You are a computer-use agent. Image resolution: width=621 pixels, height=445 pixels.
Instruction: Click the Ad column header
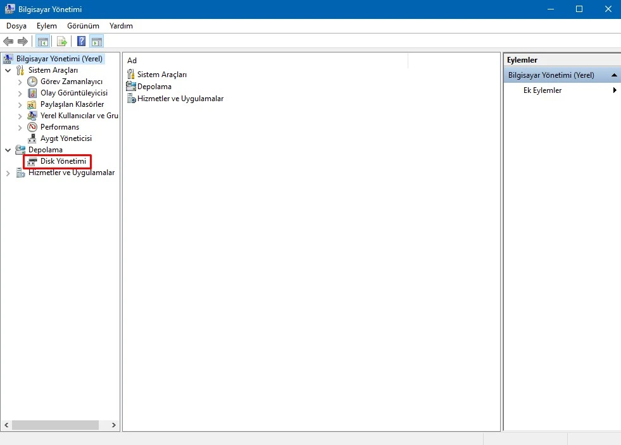(131, 60)
